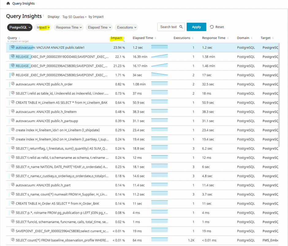Select the SELECT l_returnflag, l_linestatus query text

(62, 148)
